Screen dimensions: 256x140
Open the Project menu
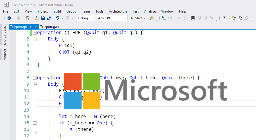42,11
